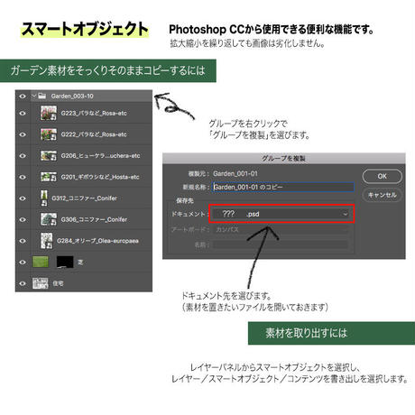Select G223 Rosa-etc smart object thumbnail
The width and height of the screenshot is (415, 415).
point(49,113)
